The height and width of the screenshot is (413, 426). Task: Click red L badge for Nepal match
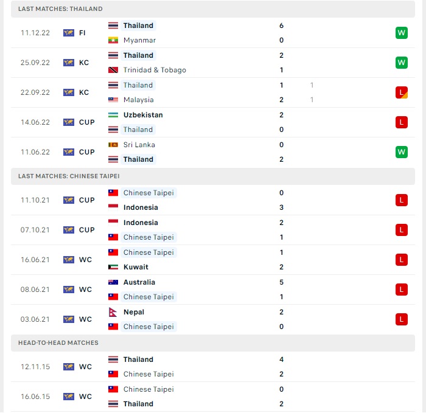pos(401,319)
